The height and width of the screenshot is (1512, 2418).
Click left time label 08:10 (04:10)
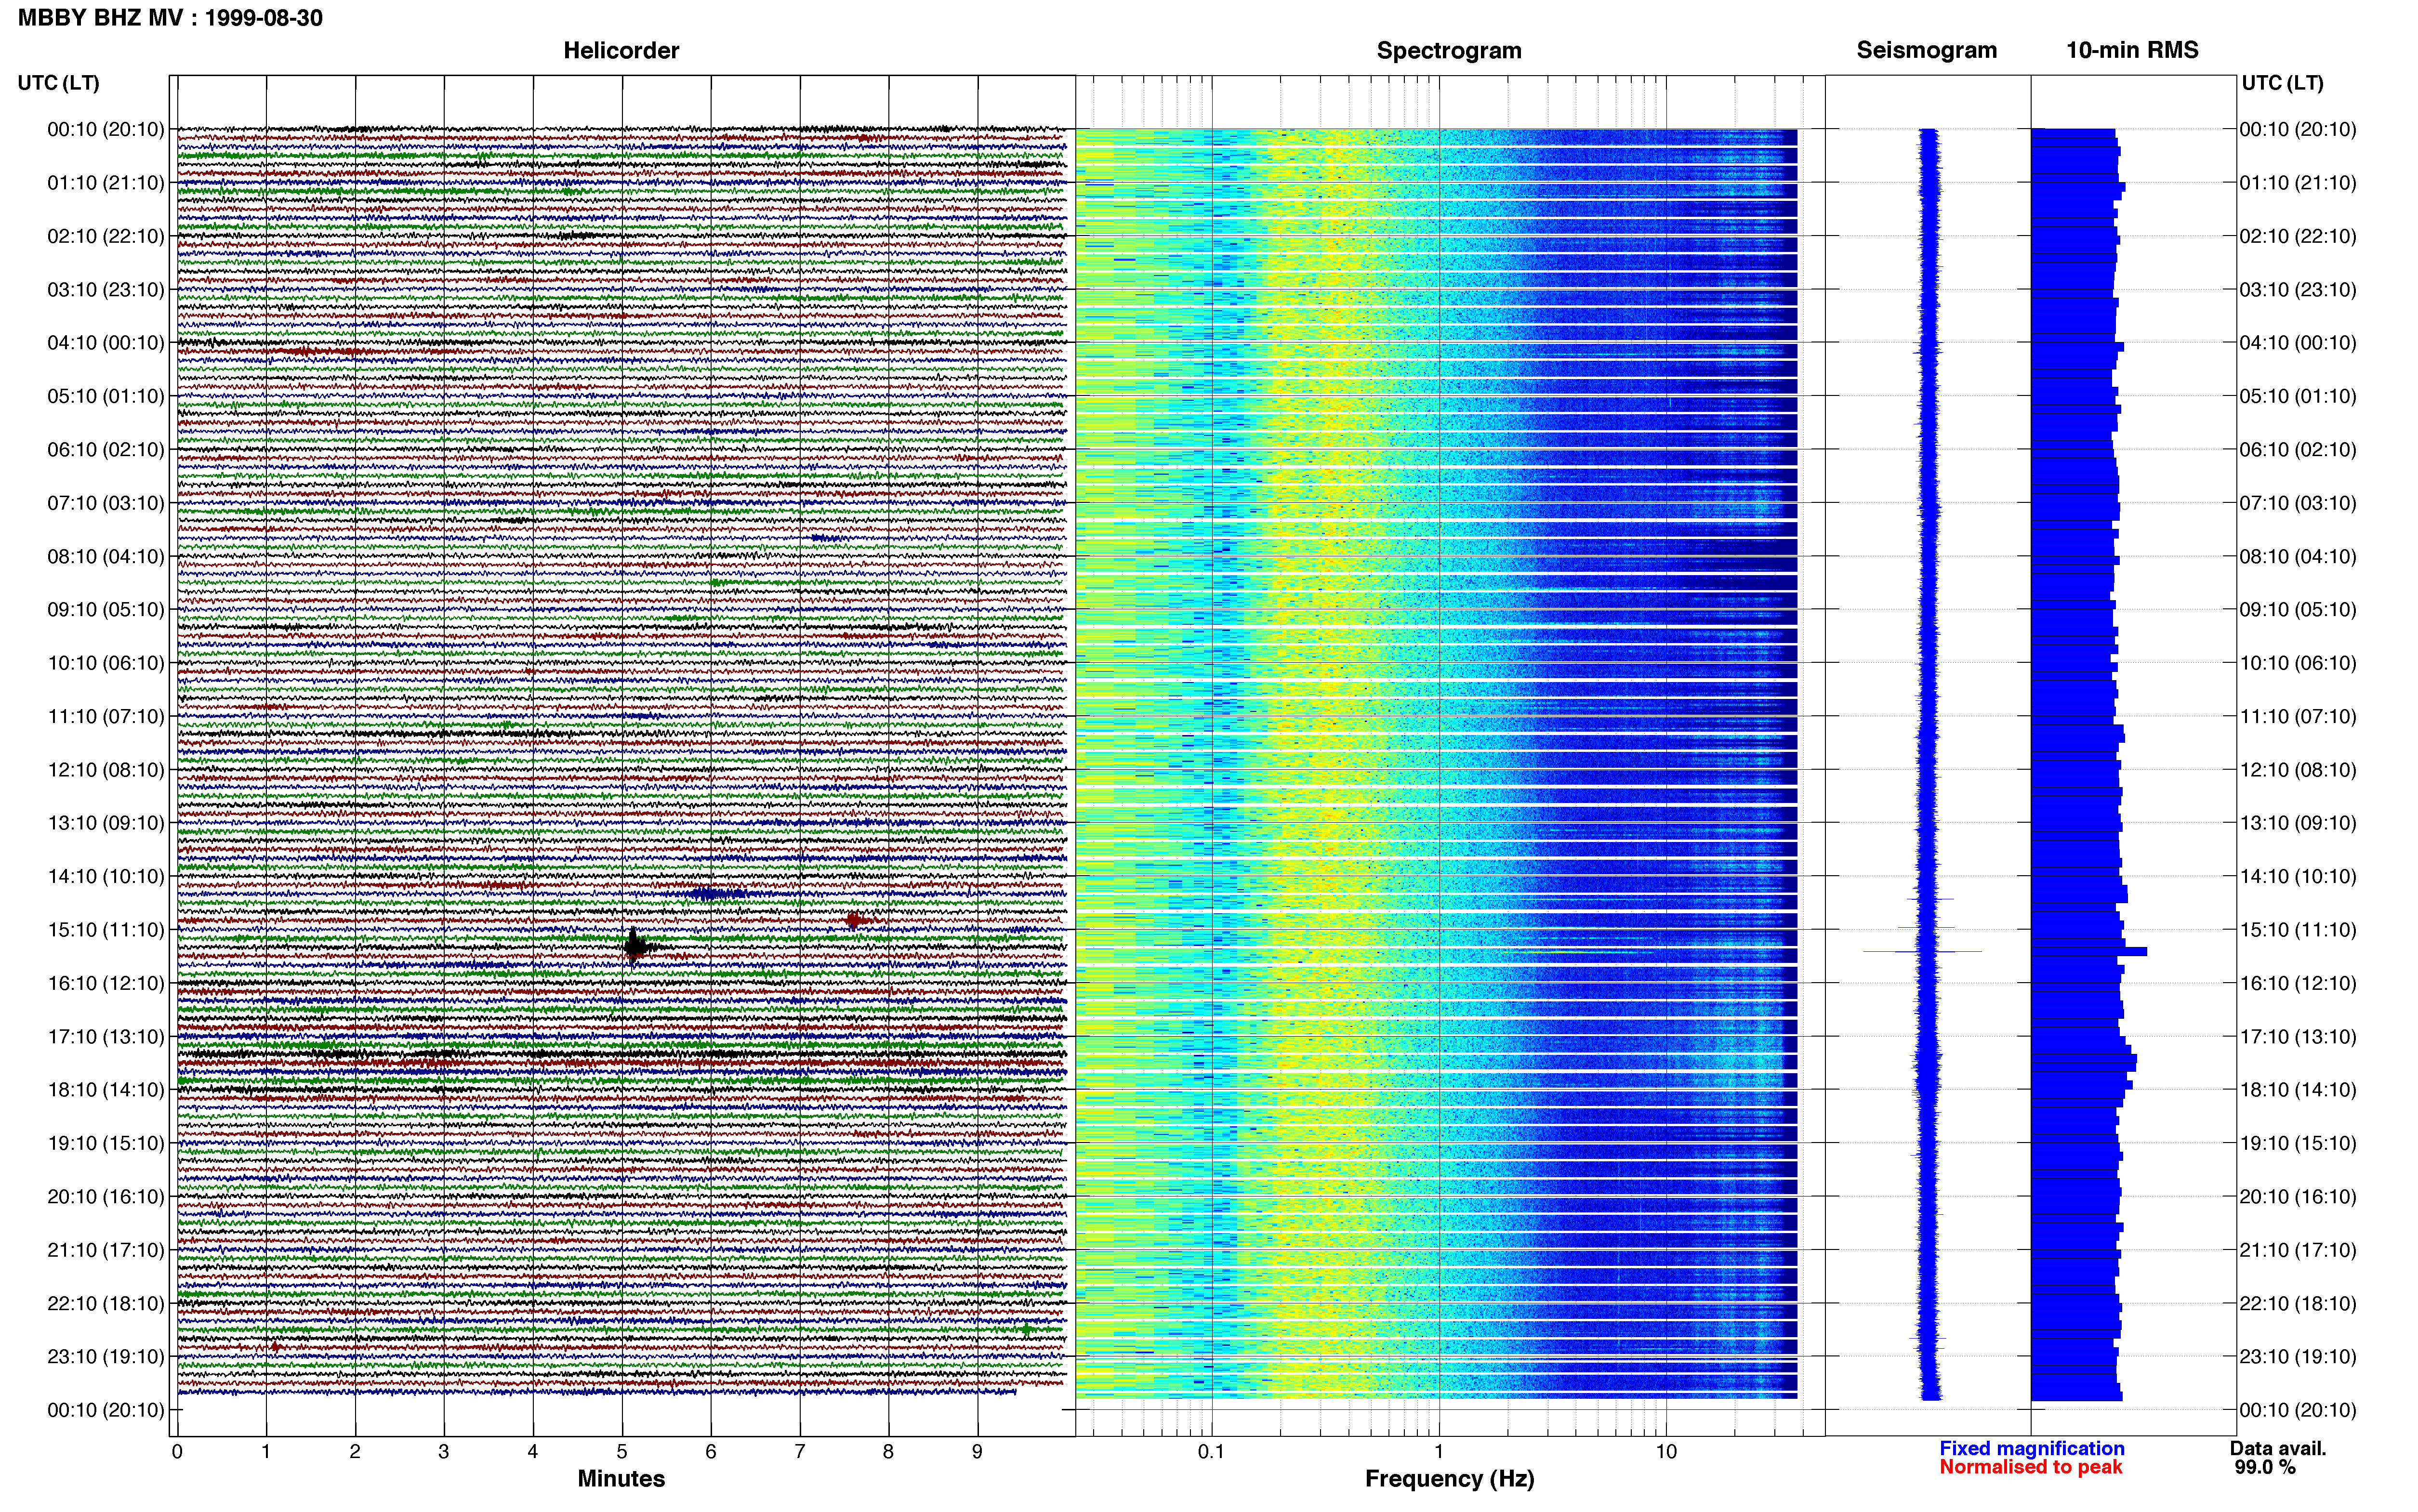tap(106, 556)
